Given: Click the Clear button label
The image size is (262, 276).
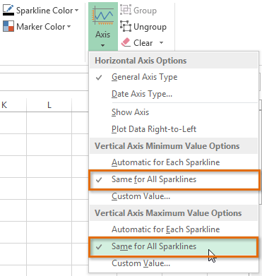Looking at the screenshot, I should (143, 43).
